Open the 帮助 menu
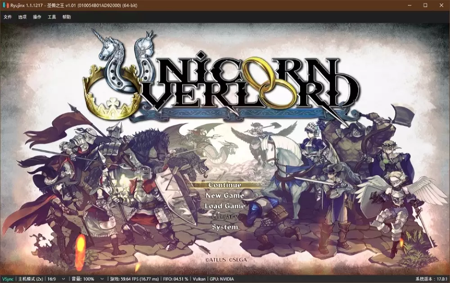The width and height of the screenshot is (450, 283). point(67,17)
